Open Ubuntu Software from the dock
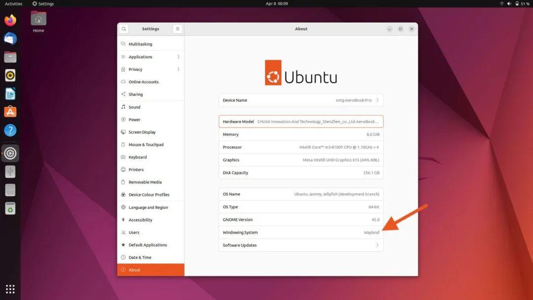533x300 pixels. click(x=10, y=112)
